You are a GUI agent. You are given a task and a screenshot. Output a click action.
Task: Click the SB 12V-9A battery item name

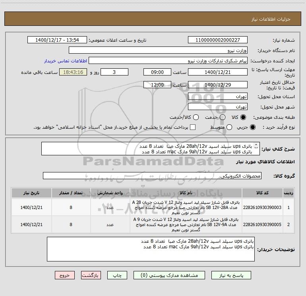tap(186, 224)
